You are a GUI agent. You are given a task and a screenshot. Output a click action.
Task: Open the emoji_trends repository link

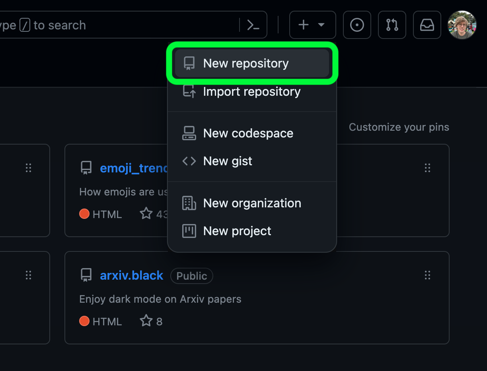pos(134,168)
